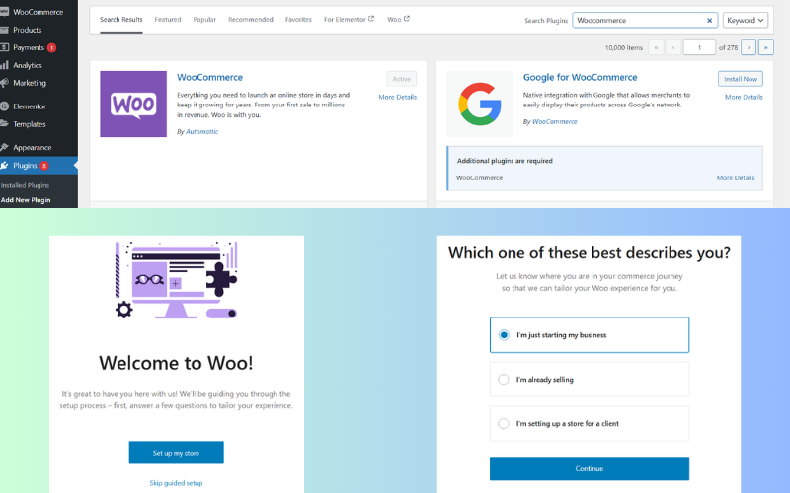Click the purple Woo plugin logo

click(133, 104)
